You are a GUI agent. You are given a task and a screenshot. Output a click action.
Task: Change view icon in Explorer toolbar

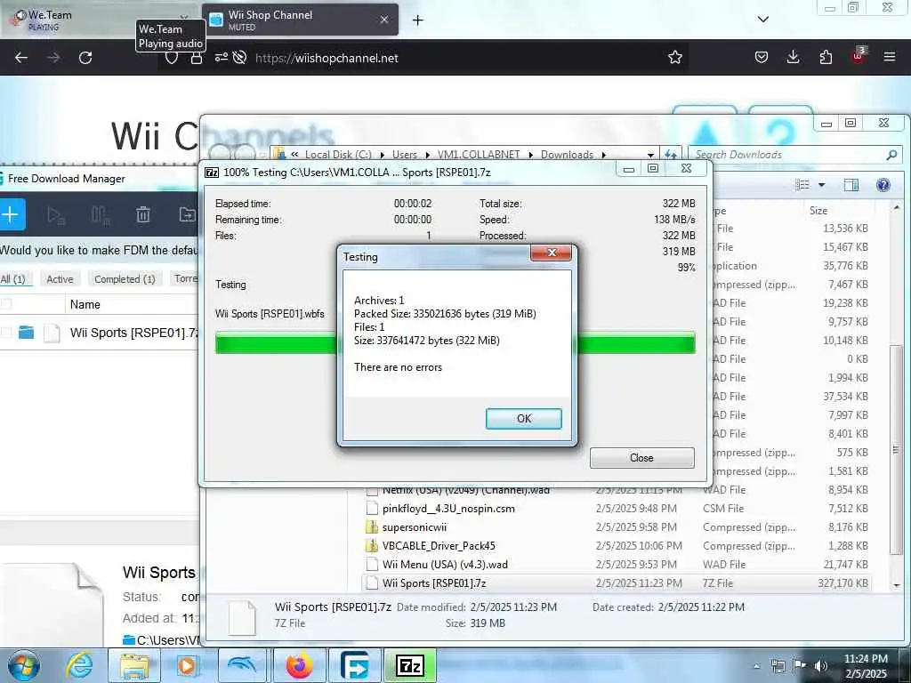(x=802, y=185)
